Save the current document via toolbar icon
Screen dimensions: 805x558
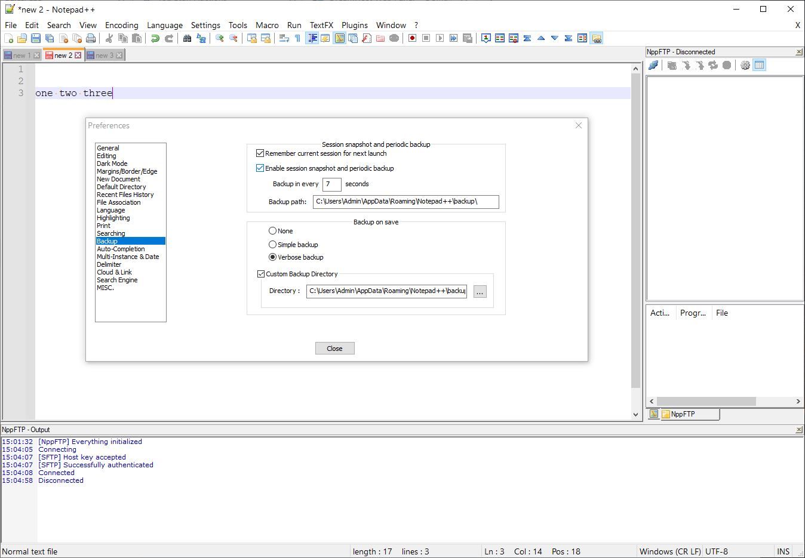point(36,38)
